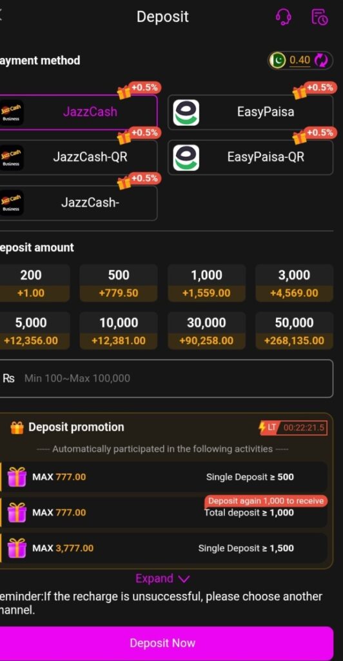Expand the deposit promotion list
Image resolution: width=343 pixels, height=661 pixels.
[x=162, y=578]
